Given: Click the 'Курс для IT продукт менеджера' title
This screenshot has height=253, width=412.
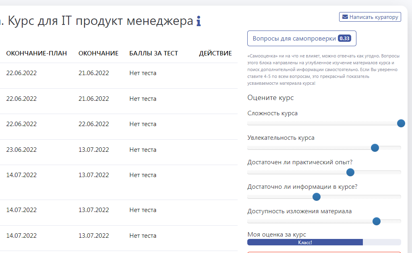Looking at the screenshot, I should (x=101, y=21).
